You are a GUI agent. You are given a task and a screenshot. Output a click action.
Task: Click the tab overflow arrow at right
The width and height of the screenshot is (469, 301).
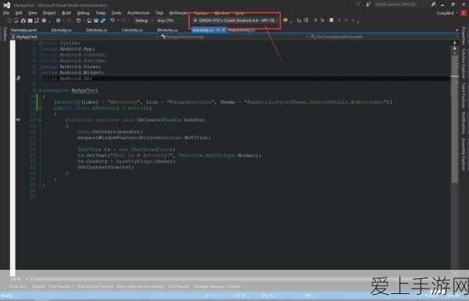point(456,30)
